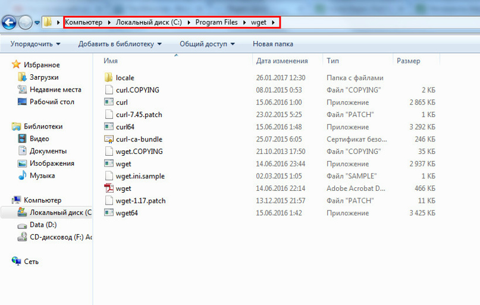Click the Новая папка button
The image size is (480, 305).
[x=272, y=44]
